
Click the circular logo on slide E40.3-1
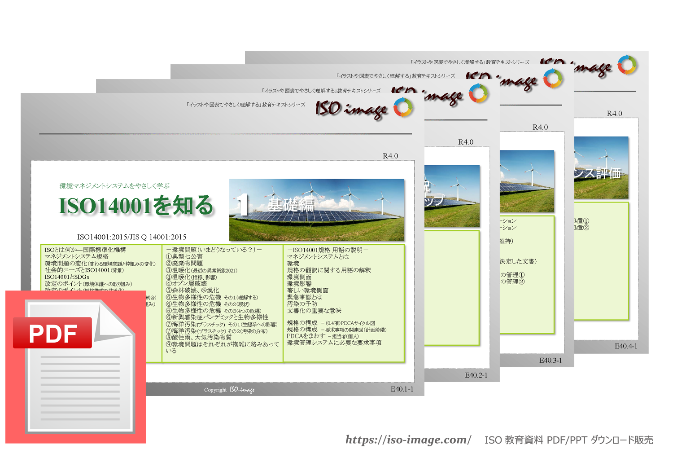click(552, 79)
